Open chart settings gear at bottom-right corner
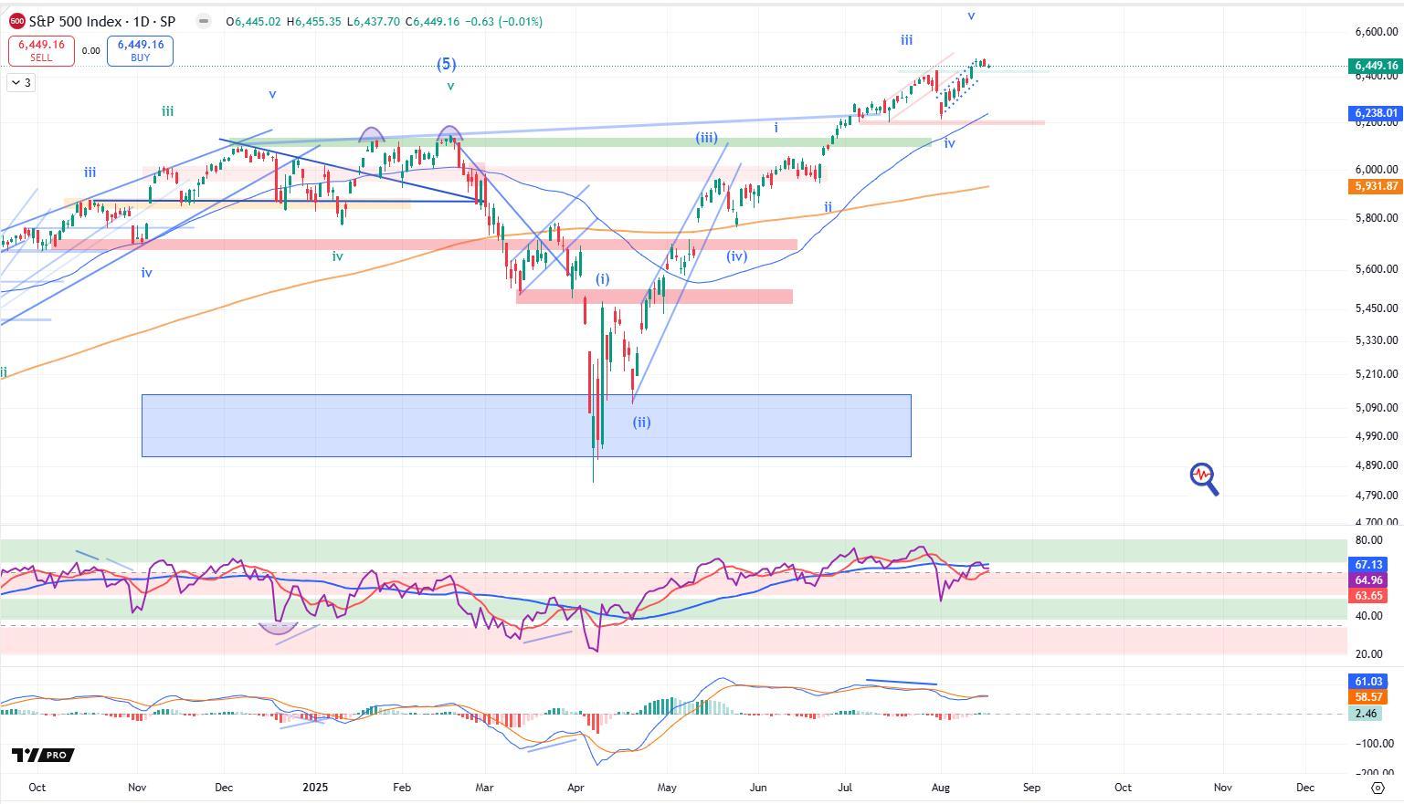Screen dimensions: 1404x804 1378,788
